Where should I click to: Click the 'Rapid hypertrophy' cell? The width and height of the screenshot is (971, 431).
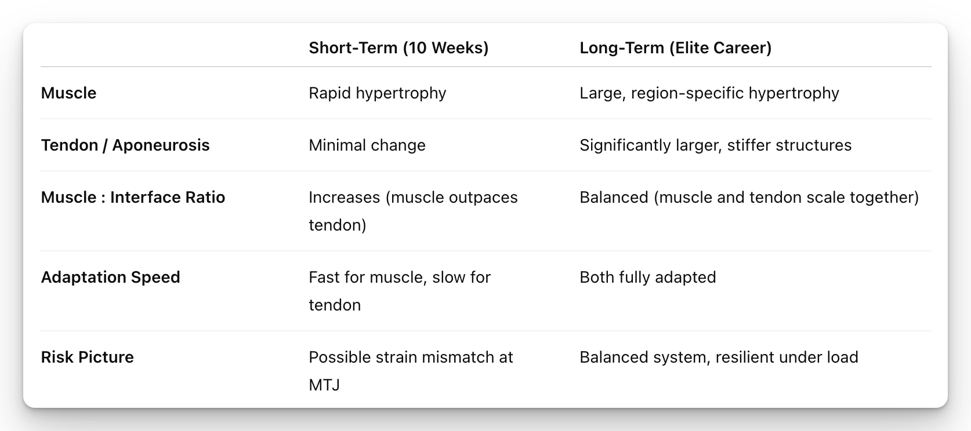tap(377, 93)
